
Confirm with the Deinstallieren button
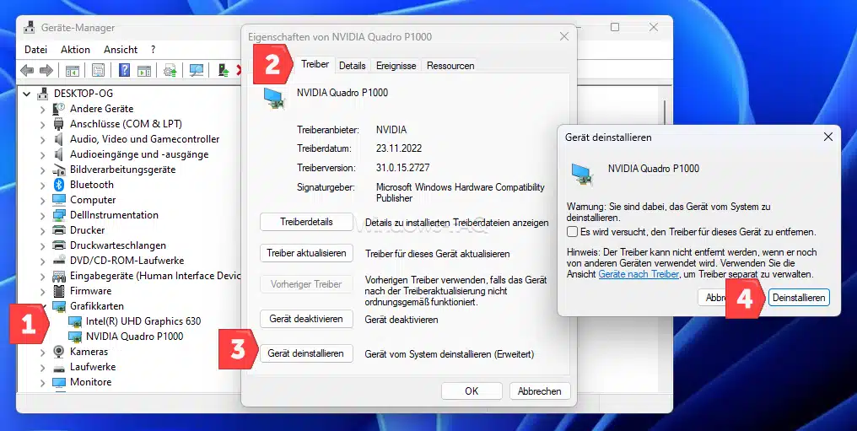pyautogui.click(x=799, y=298)
